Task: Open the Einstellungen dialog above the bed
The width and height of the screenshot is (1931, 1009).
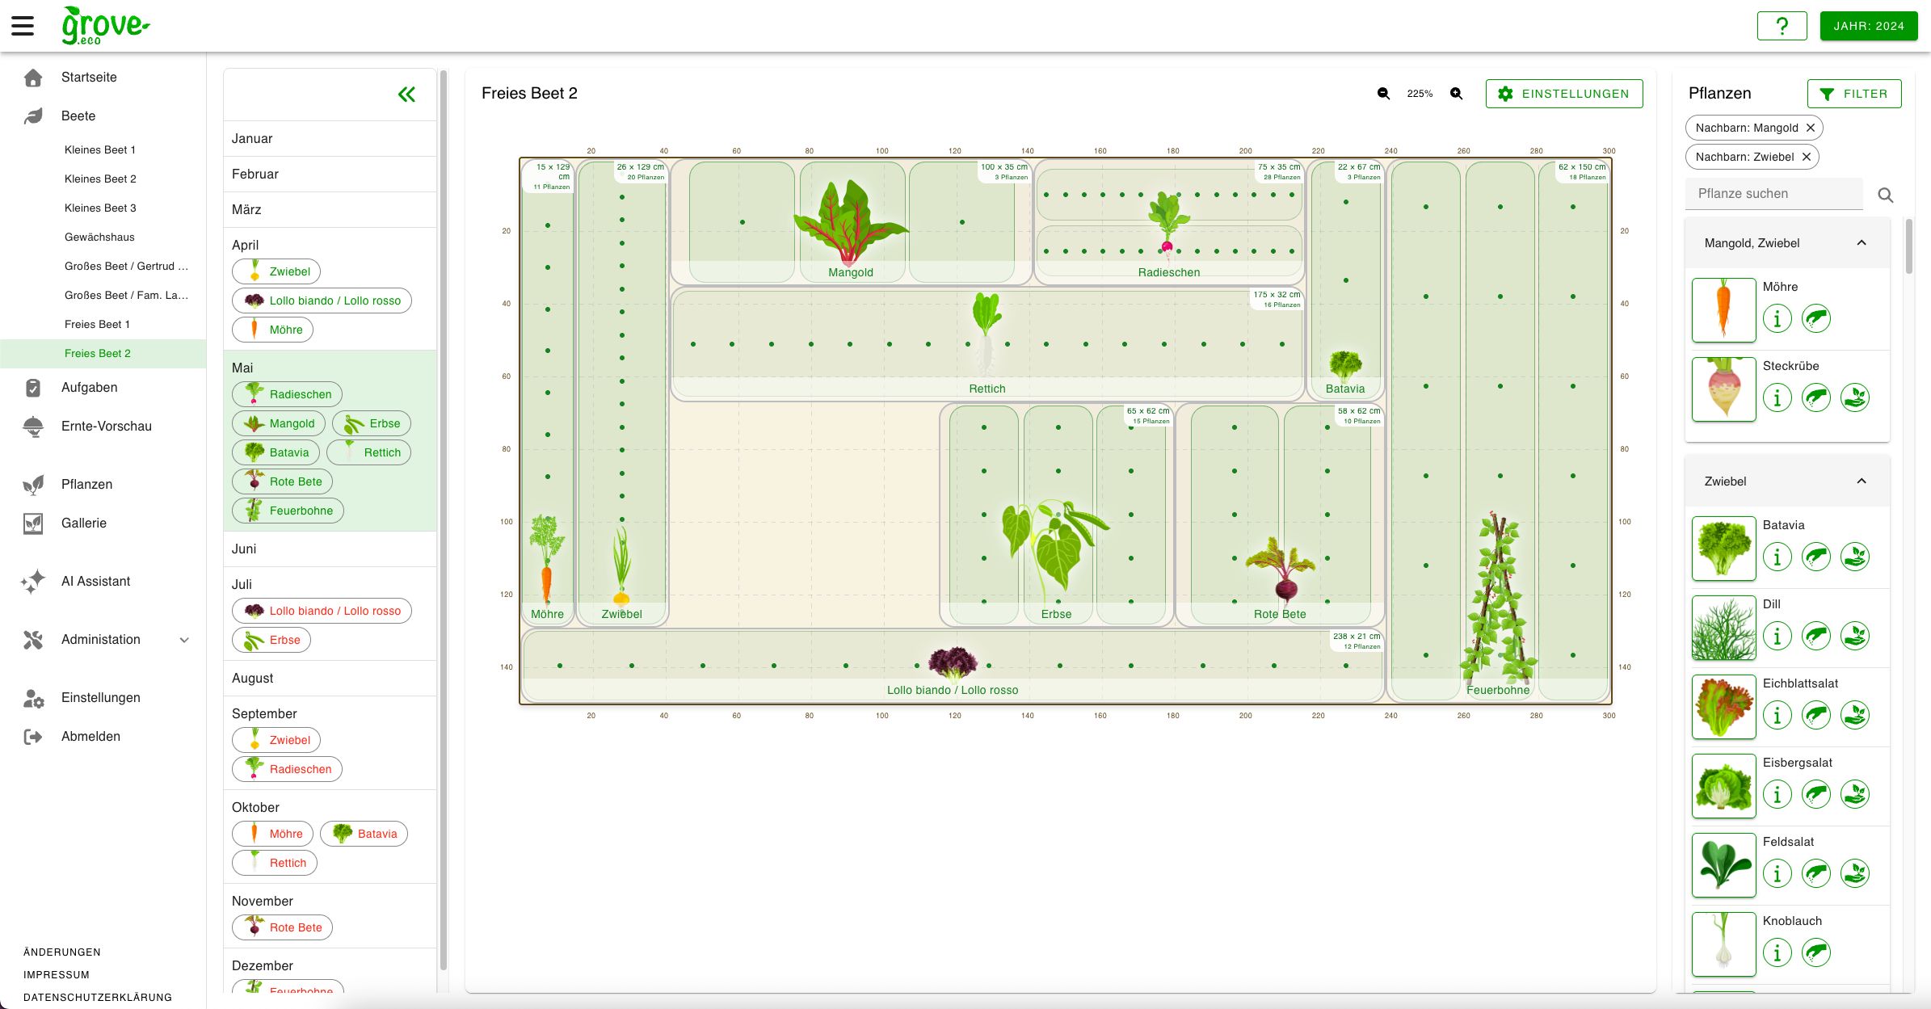Action: click(1563, 94)
